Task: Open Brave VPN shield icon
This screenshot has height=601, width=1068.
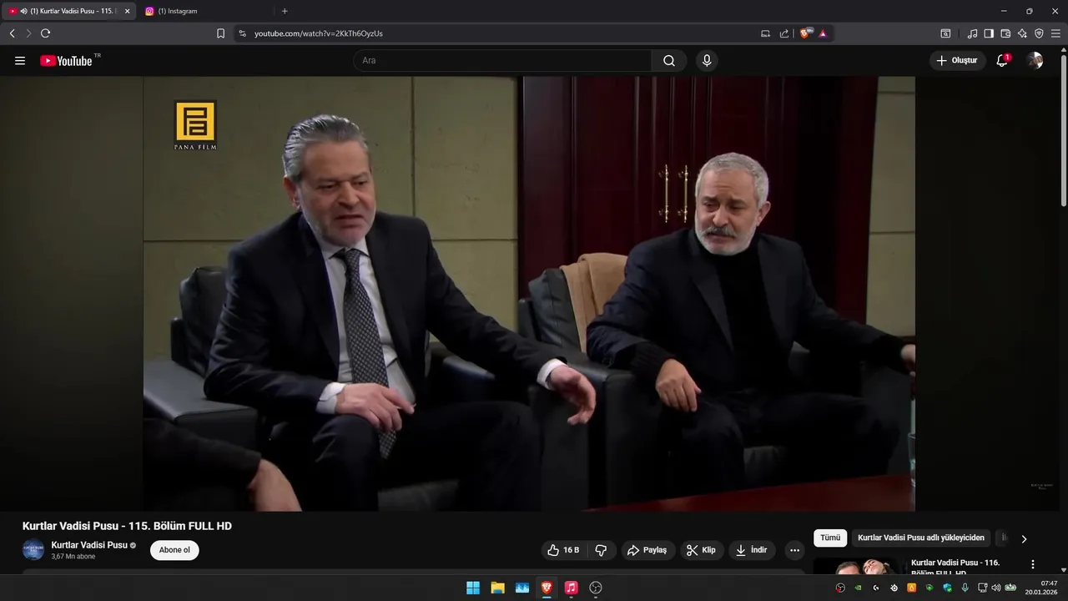Action: pos(1039,33)
